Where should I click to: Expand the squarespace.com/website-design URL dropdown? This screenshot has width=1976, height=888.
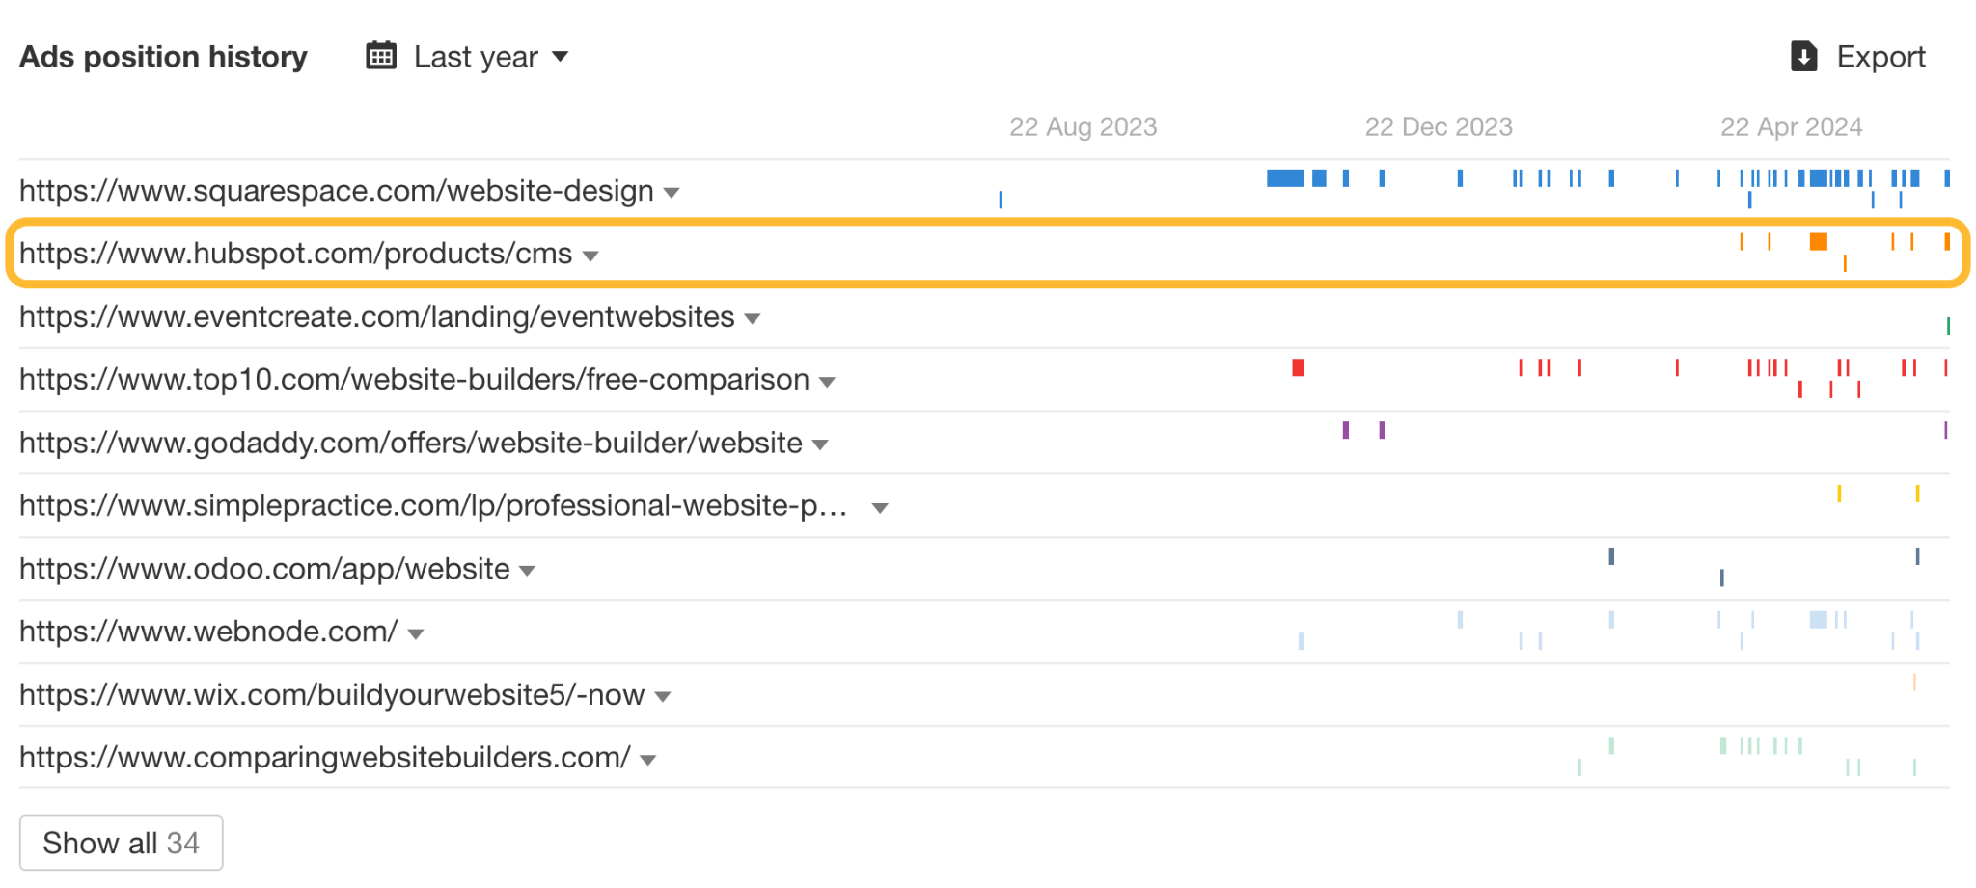pyautogui.click(x=672, y=193)
